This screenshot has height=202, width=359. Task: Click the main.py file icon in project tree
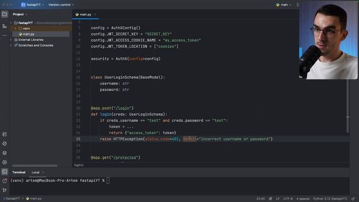pyautogui.click(x=20, y=34)
